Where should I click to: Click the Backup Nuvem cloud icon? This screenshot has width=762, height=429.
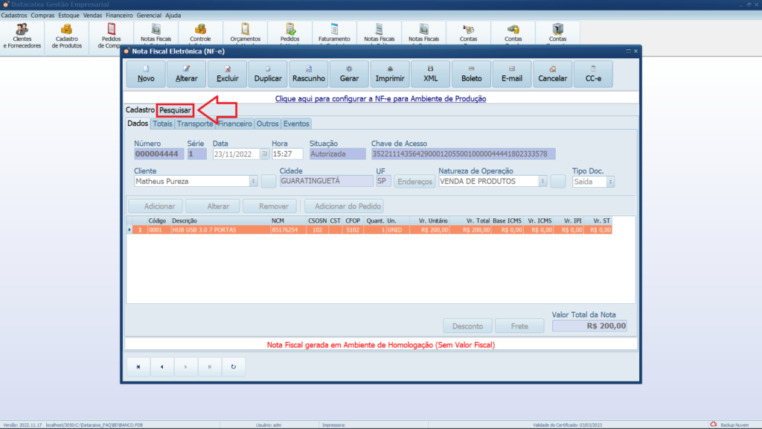point(713,425)
